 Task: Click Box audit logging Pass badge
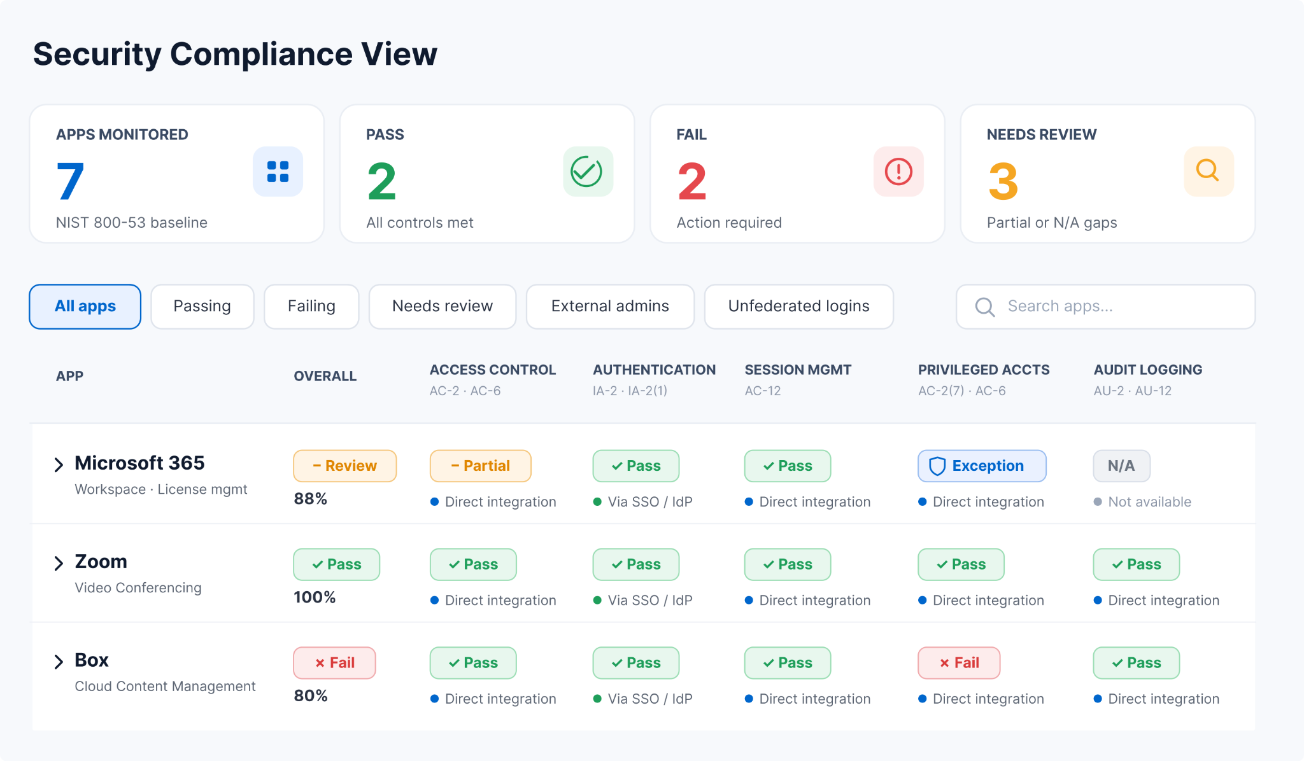point(1137,663)
